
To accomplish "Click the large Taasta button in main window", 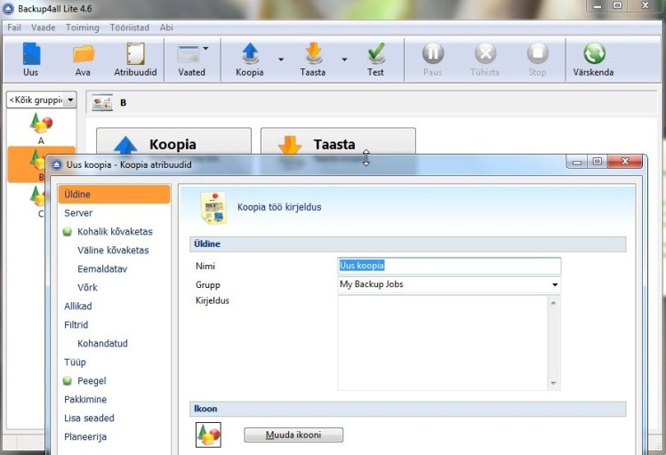I will (338, 141).
